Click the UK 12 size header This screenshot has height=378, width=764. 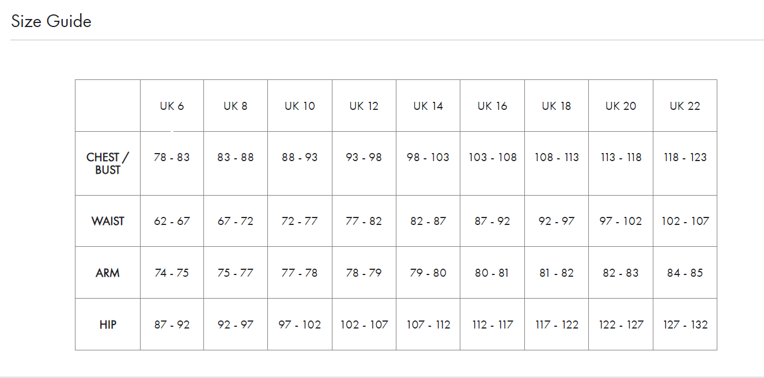(364, 106)
